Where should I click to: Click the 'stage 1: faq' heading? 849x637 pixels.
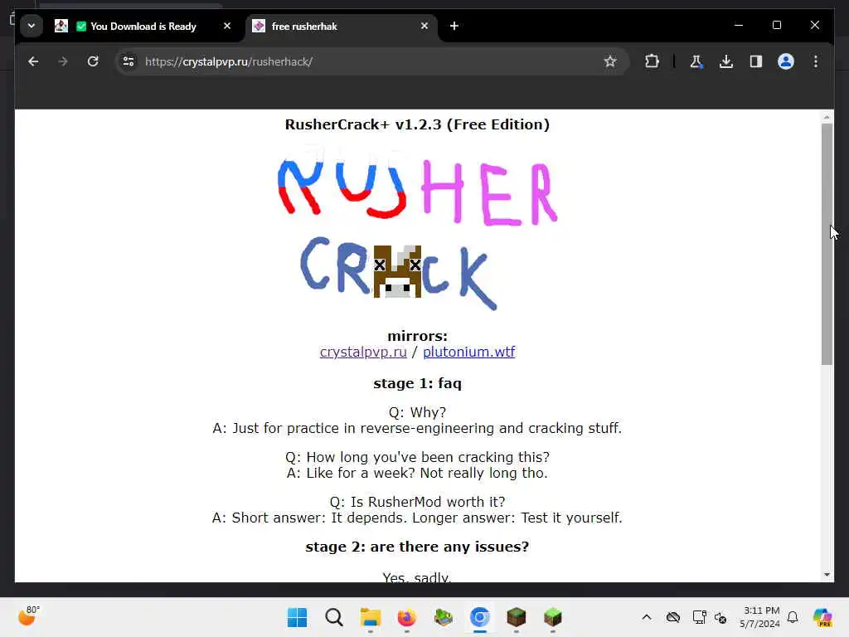point(418,383)
